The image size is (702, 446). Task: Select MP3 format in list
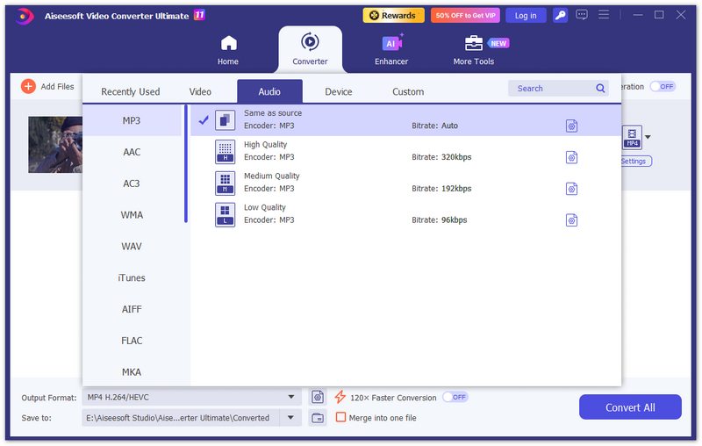[x=132, y=120]
